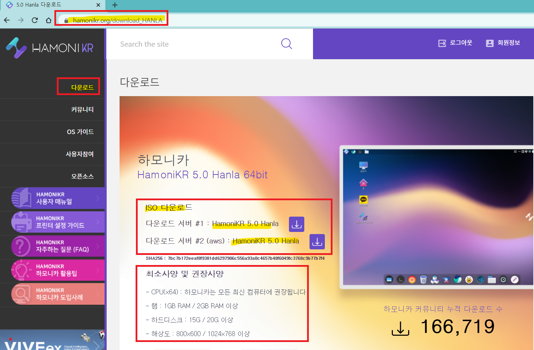Open the 사용자 매뉴얼 banner
The image size is (534, 350).
click(58, 198)
